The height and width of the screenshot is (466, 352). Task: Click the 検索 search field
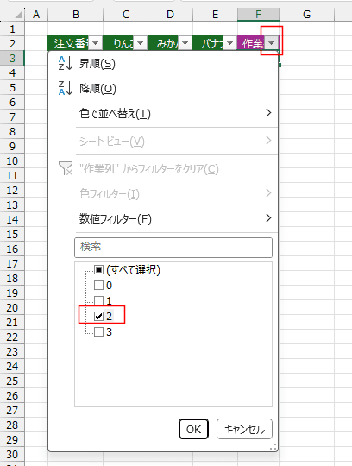pos(173,248)
